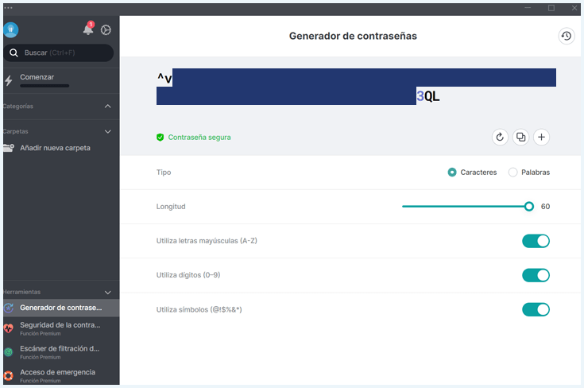This screenshot has height=388, width=584.
Task: Copy generated password to clipboard
Action: [520, 138]
